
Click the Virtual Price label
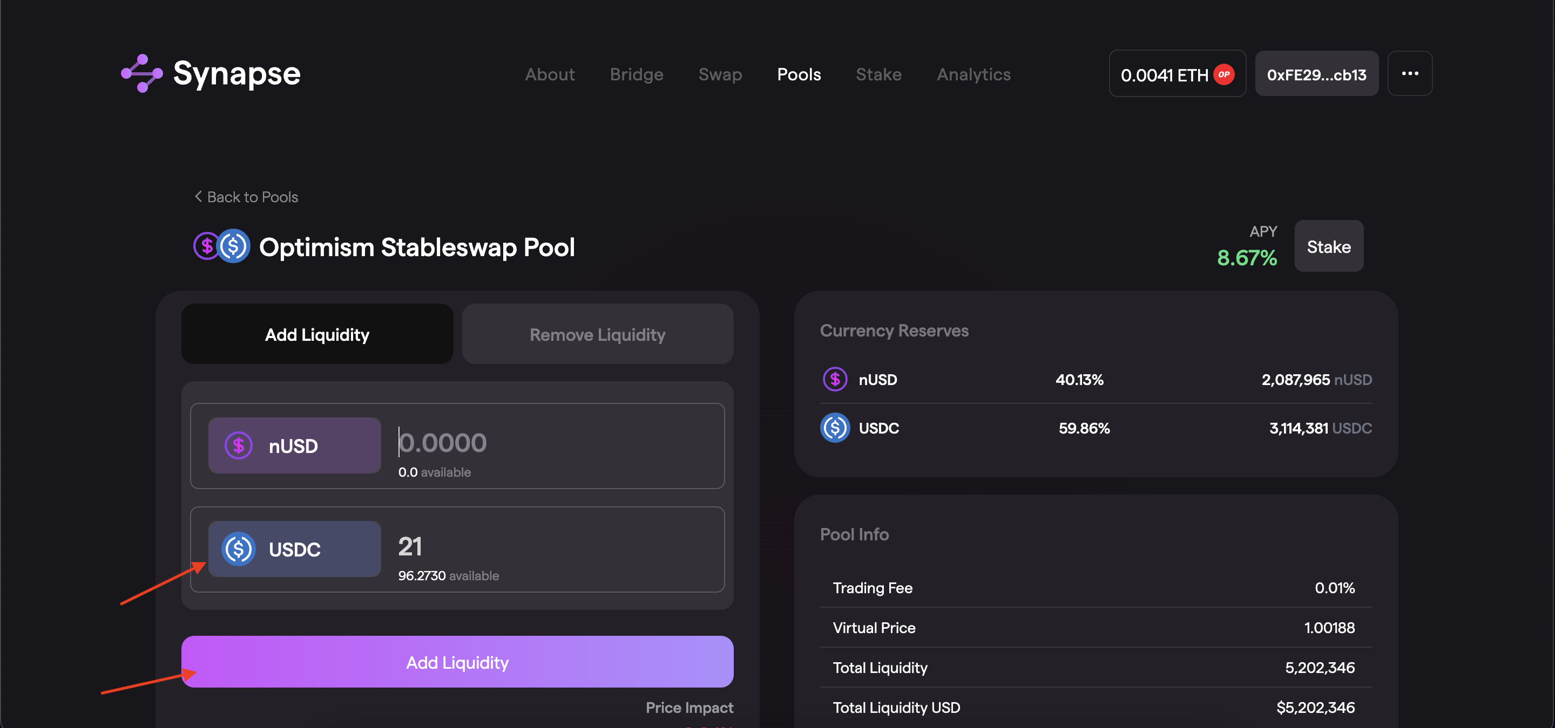pyautogui.click(x=874, y=627)
